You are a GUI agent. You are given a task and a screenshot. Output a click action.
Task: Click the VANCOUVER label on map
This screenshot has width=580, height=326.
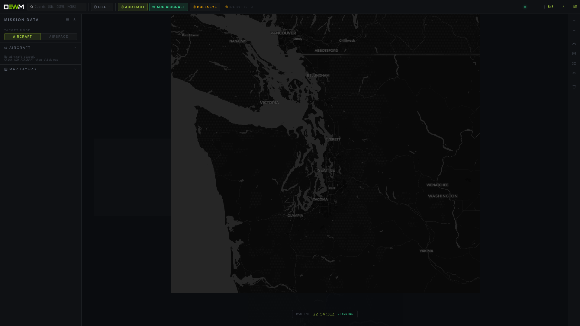click(x=283, y=33)
